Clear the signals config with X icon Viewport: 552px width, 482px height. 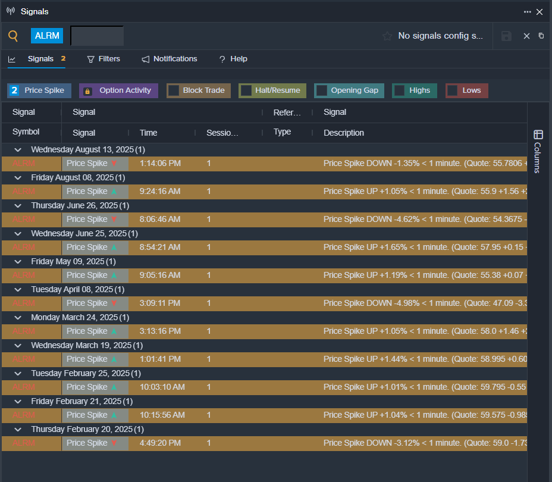[x=526, y=36]
